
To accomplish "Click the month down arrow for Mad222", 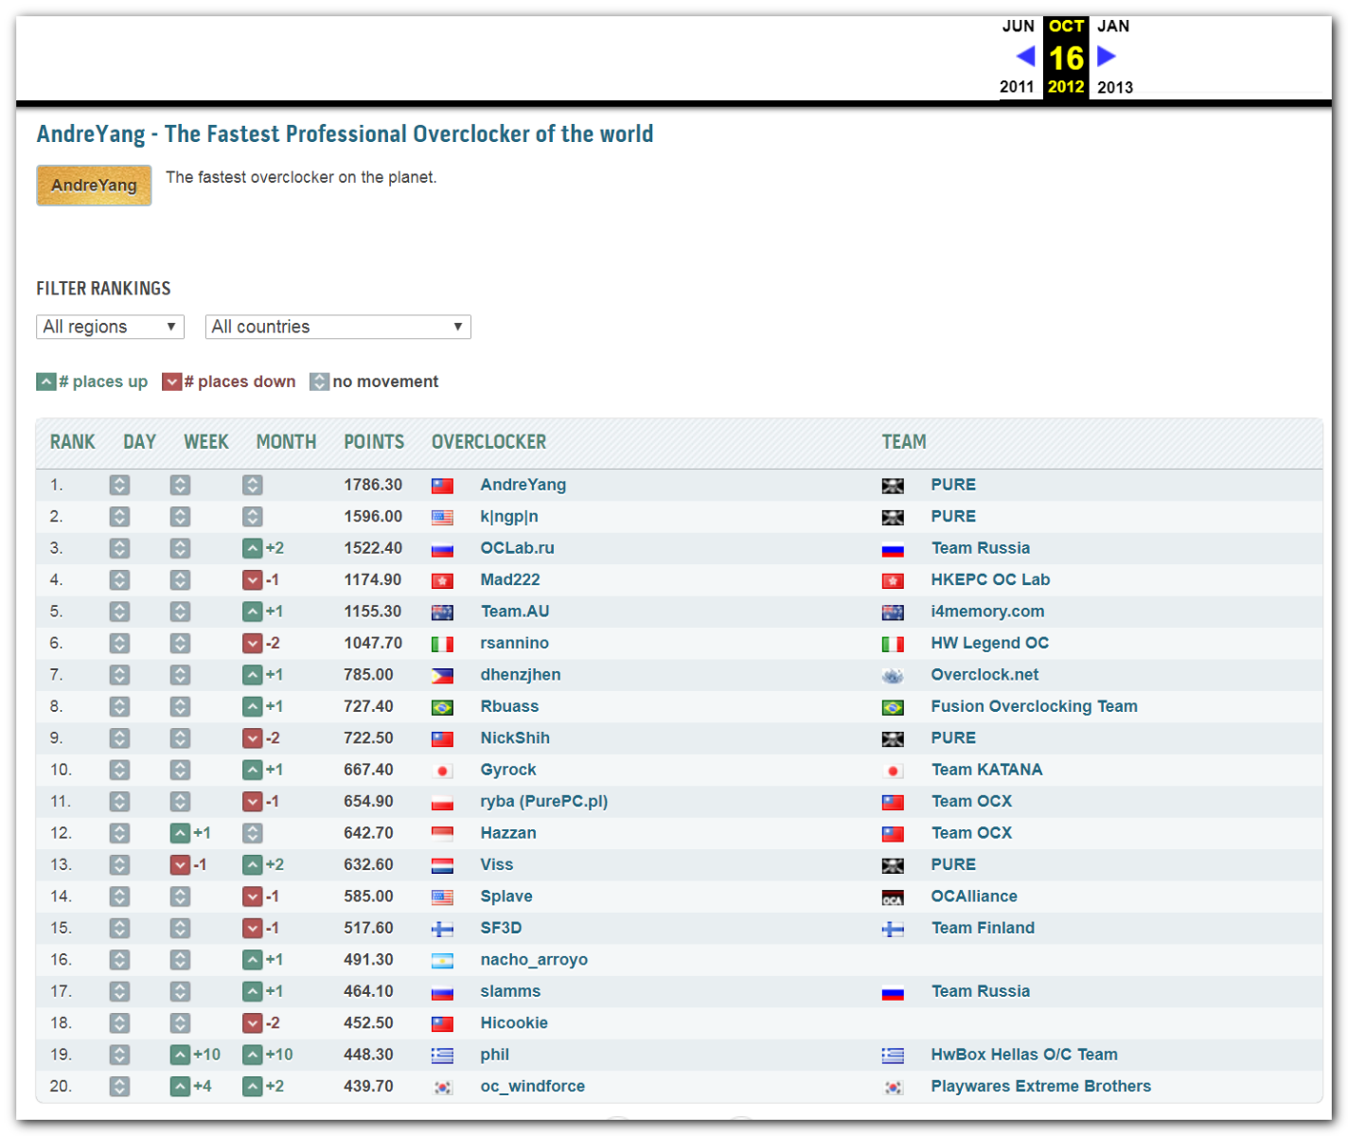I will tap(252, 580).
